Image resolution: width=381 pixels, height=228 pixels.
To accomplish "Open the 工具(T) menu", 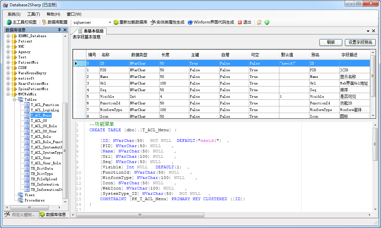I will [x=33, y=14].
